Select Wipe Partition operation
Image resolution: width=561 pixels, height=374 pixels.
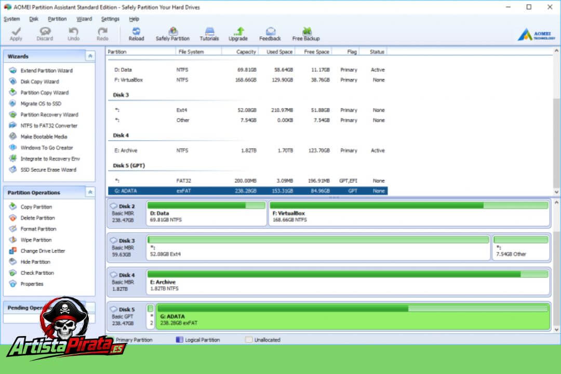(31, 240)
